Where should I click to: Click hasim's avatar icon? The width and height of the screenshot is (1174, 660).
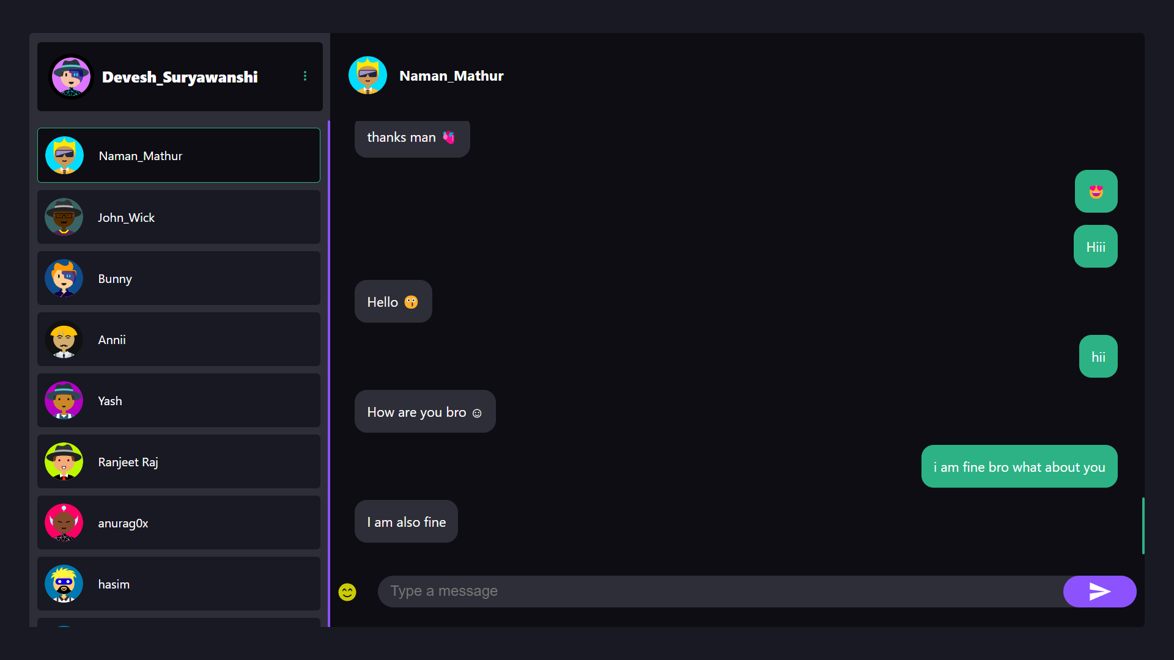[64, 584]
